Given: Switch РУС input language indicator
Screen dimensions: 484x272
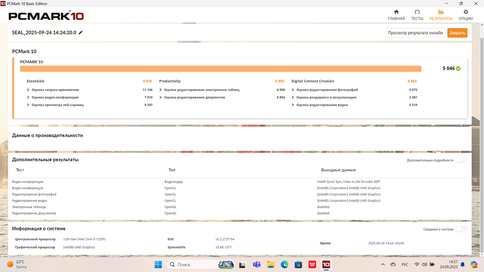Looking at the screenshot, I should [405, 264].
